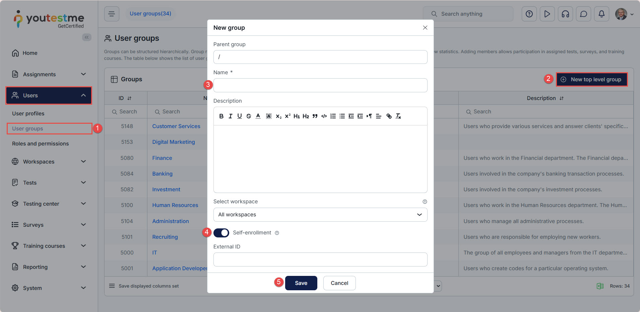The image size is (640, 312).
Task: Open Roles and permissions
Action: pos(40,143)
